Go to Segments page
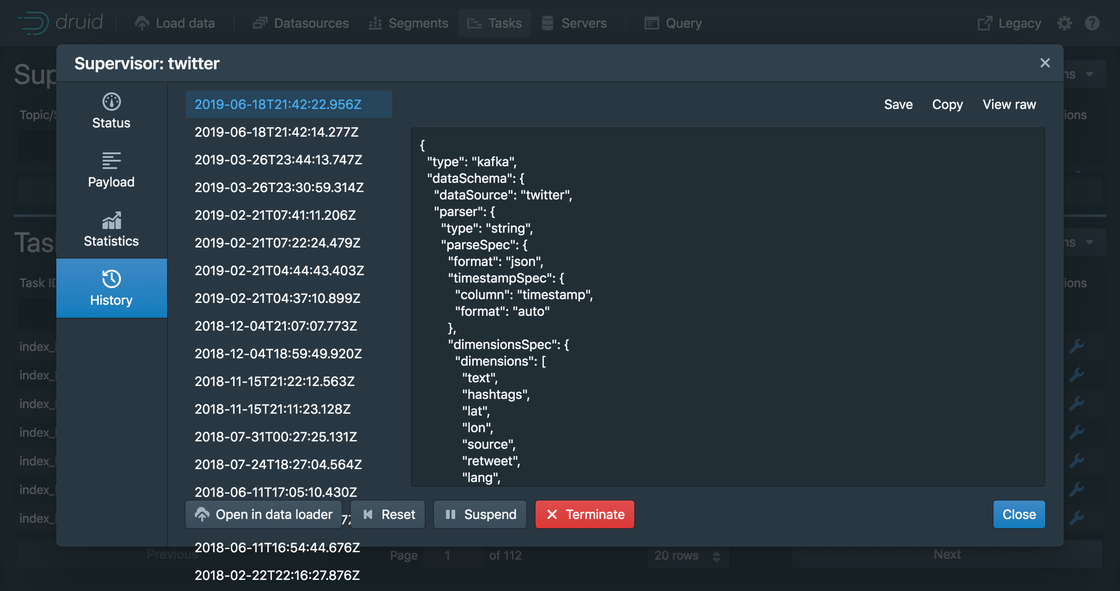 409,23
